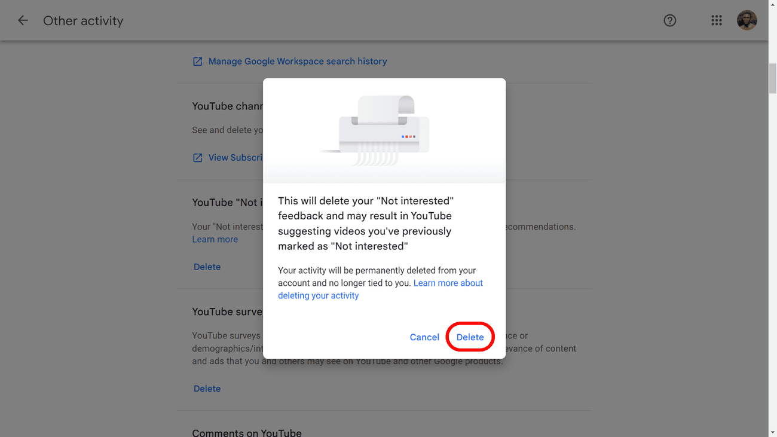Open the Help icon in top bar
This screenshot has width=777, height=437.
(669, 20)
